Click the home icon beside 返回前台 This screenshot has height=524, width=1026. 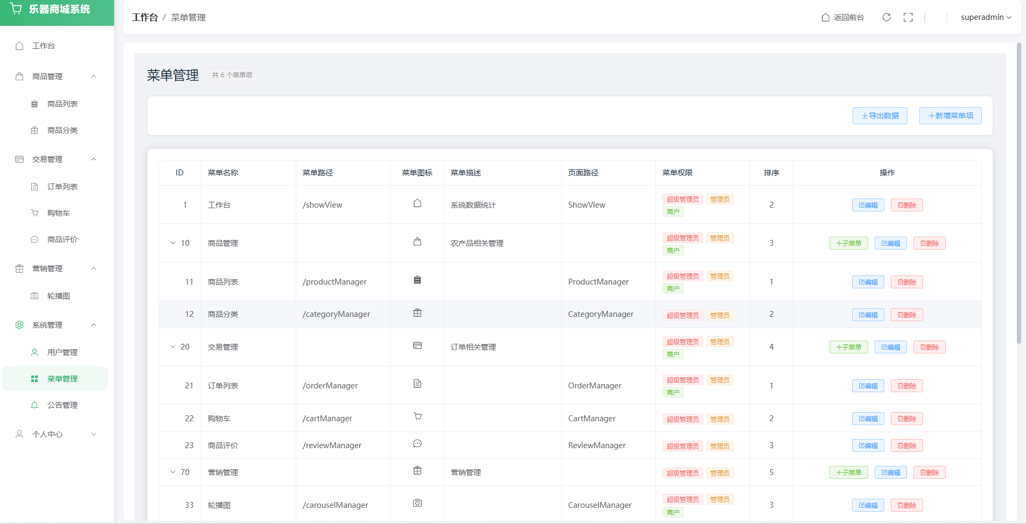click(825, 17)
